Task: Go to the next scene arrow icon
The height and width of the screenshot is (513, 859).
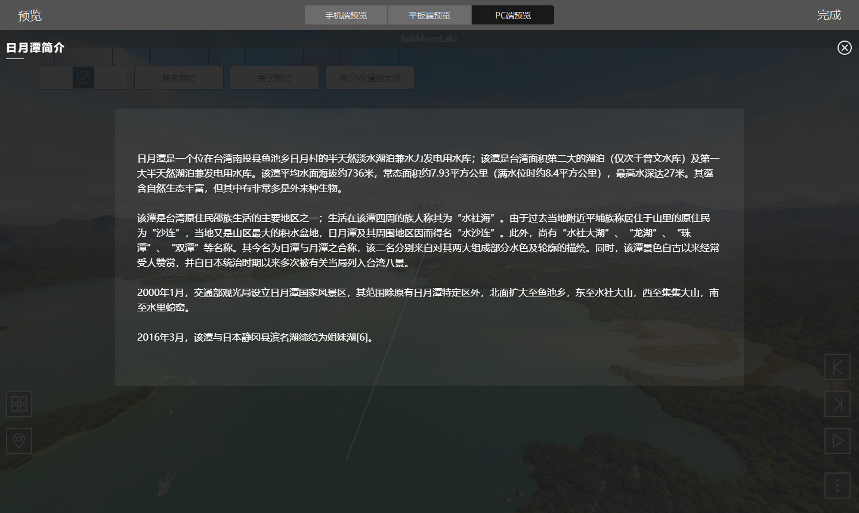Action: (838, 404)
